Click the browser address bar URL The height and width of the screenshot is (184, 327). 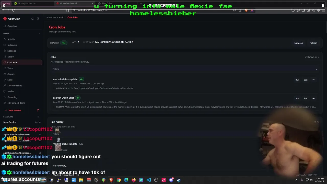pos(93,10)
